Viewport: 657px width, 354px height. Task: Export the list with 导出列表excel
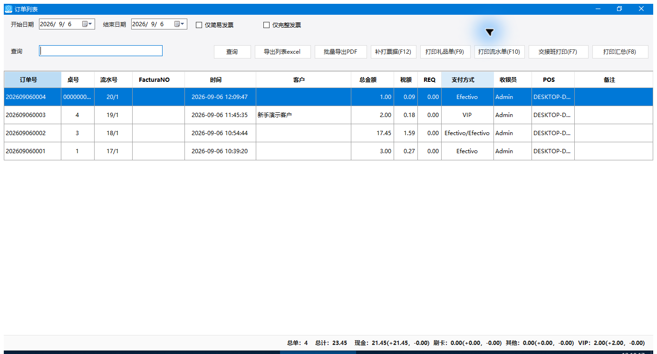282,52
